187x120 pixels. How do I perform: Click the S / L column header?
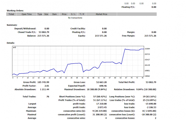(73, 14)
